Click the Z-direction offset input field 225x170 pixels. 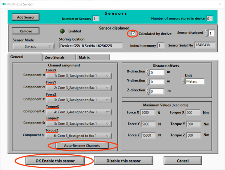coord(157,91)
